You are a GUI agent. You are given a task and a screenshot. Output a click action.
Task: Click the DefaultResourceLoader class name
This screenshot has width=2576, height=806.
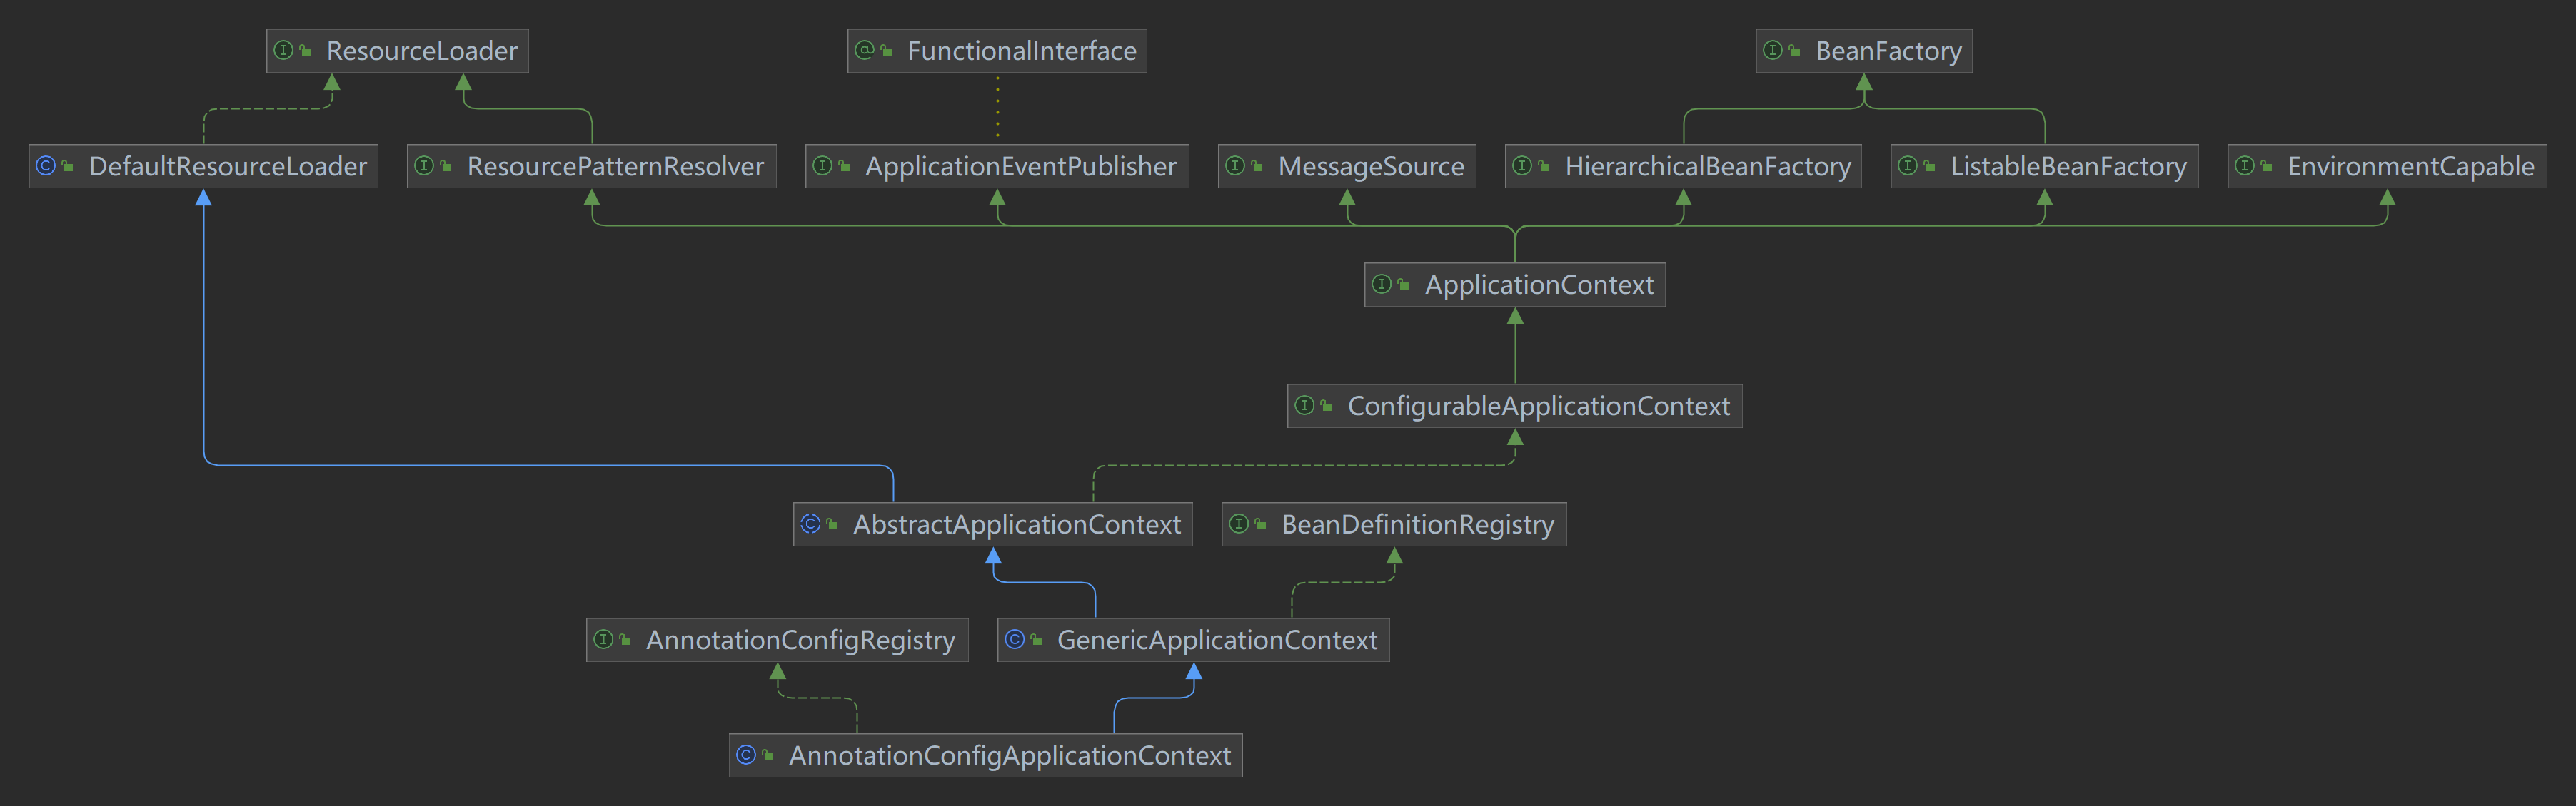click(227, 167)
